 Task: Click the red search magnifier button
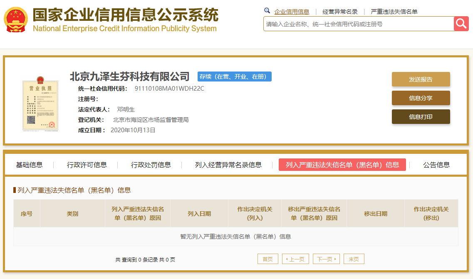coord(461,24)
